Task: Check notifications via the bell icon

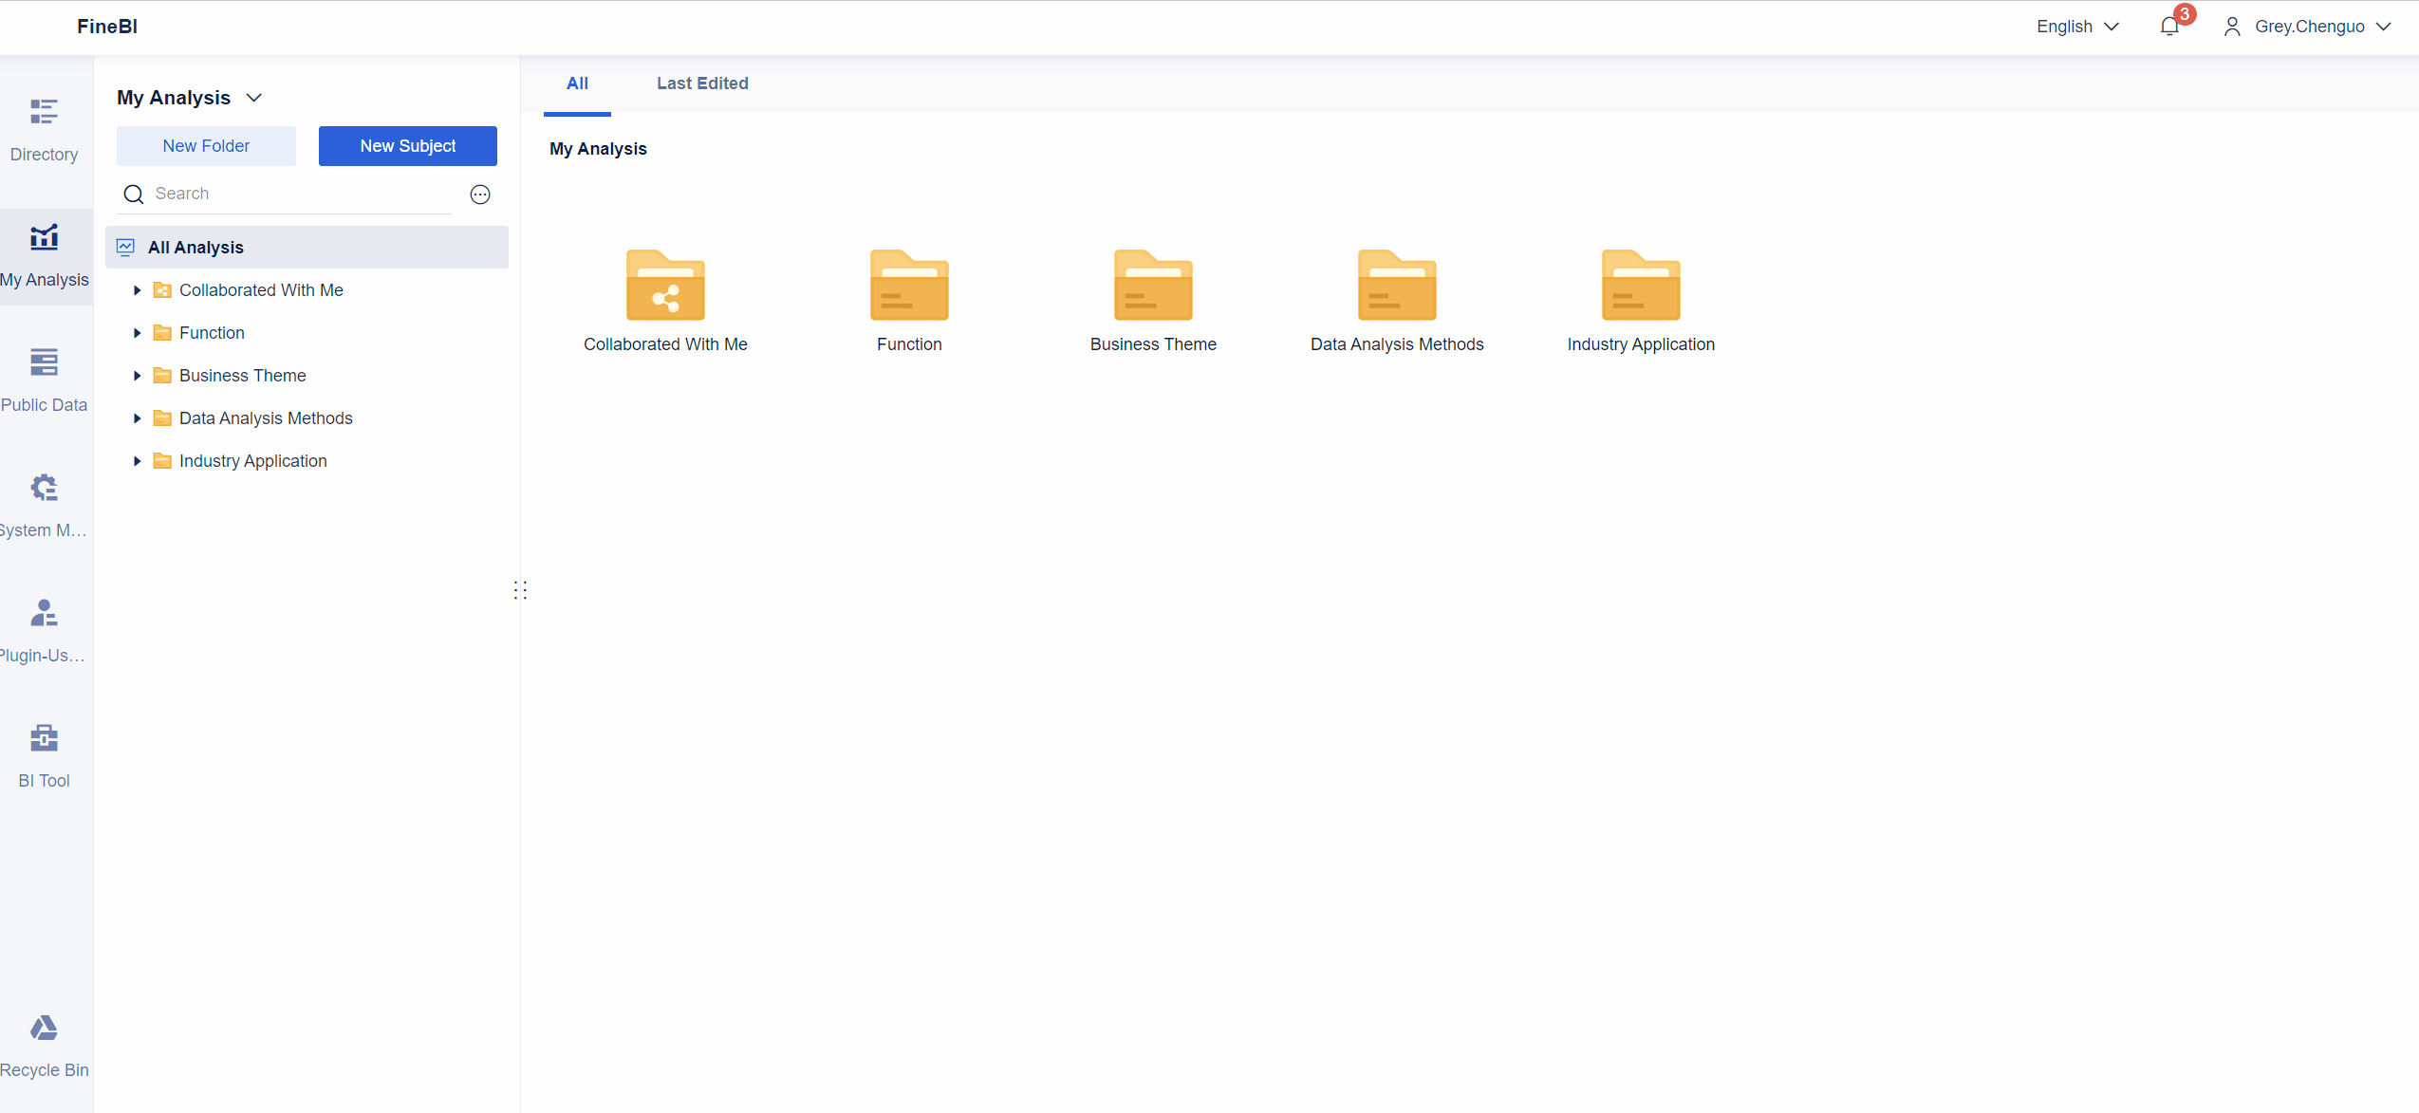Action: 2168,26
